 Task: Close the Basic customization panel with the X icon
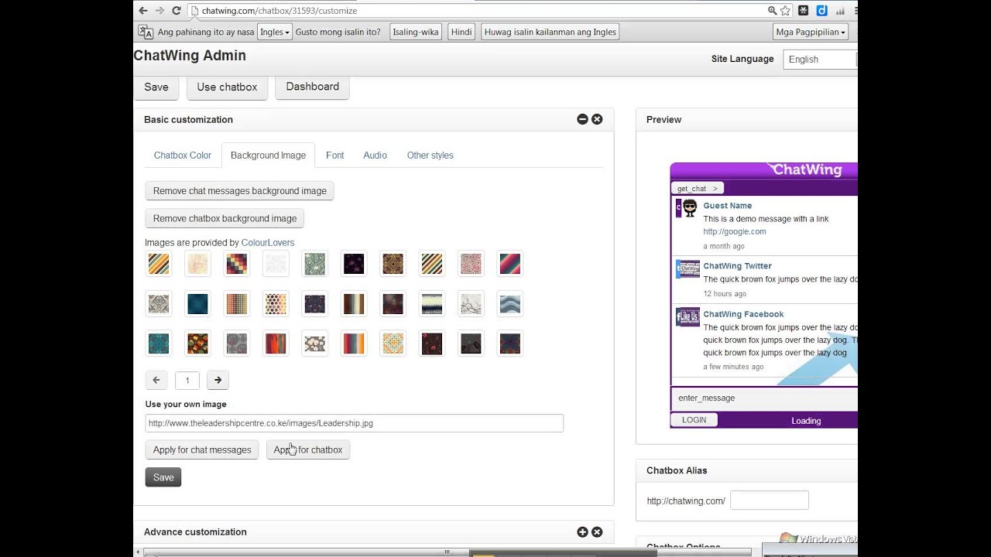[597, 119]
